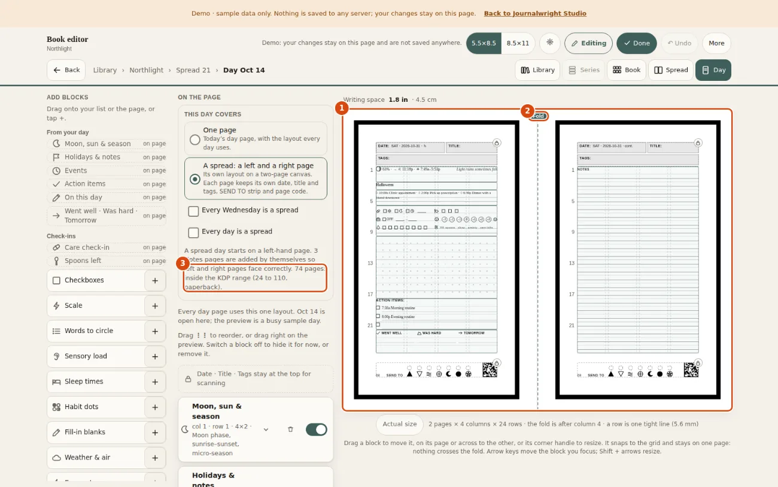
Task: Add Habit dots block via plus
Action: 155,407
